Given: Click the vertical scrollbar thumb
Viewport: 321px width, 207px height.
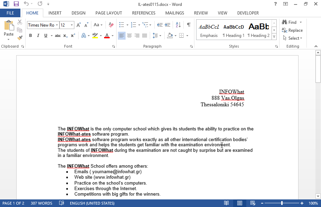Looking at the screenshot, I should tap(318, 69).
